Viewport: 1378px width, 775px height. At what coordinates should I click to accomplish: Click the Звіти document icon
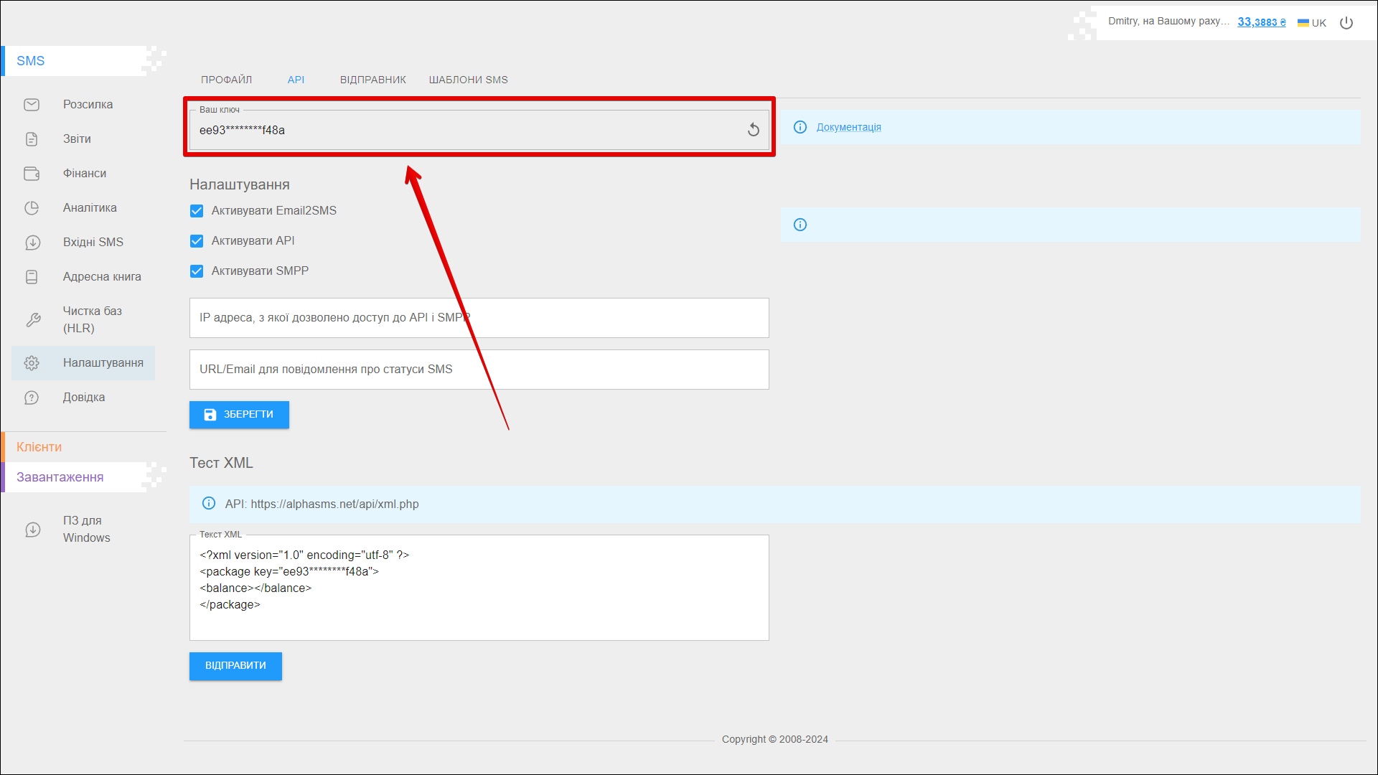pyautogui.click(x=32, y=139)
